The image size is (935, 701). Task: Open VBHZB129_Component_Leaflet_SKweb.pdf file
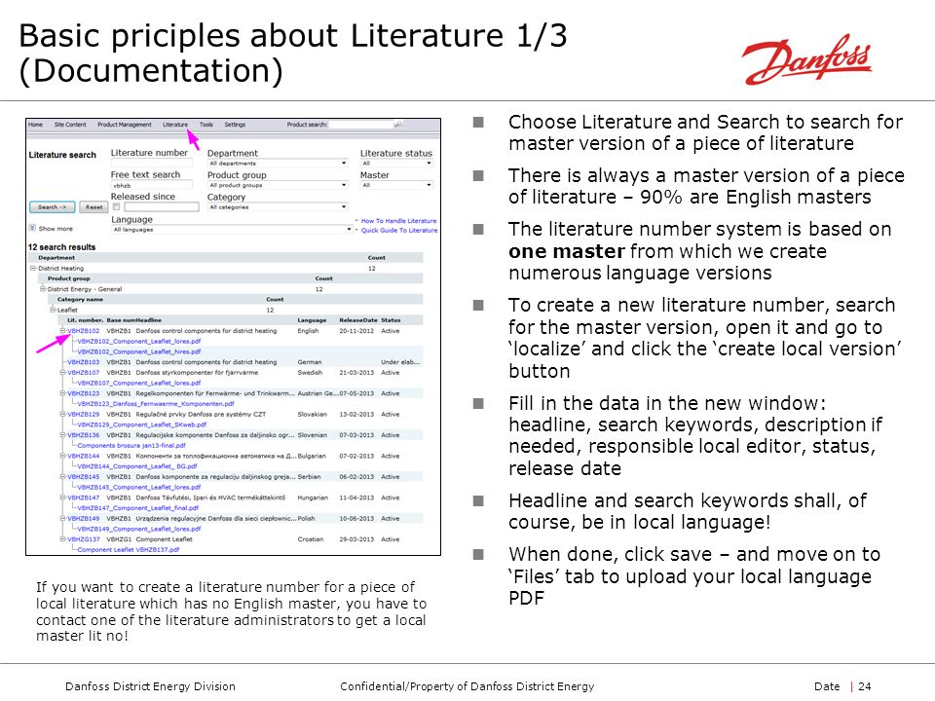click(x=142, y=424)
